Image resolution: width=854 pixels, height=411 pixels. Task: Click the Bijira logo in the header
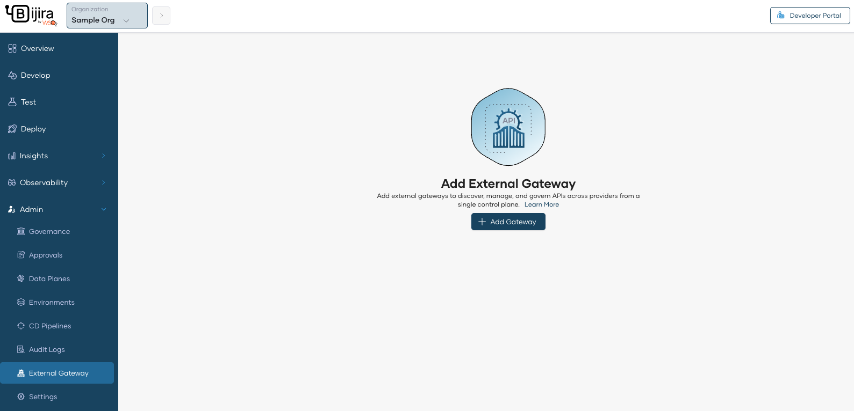(31, 15)
